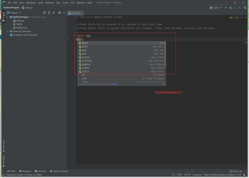This screenshot has height=178, width=249.
Task: Expand External Libraries node
Action: (x=7, y=31)
